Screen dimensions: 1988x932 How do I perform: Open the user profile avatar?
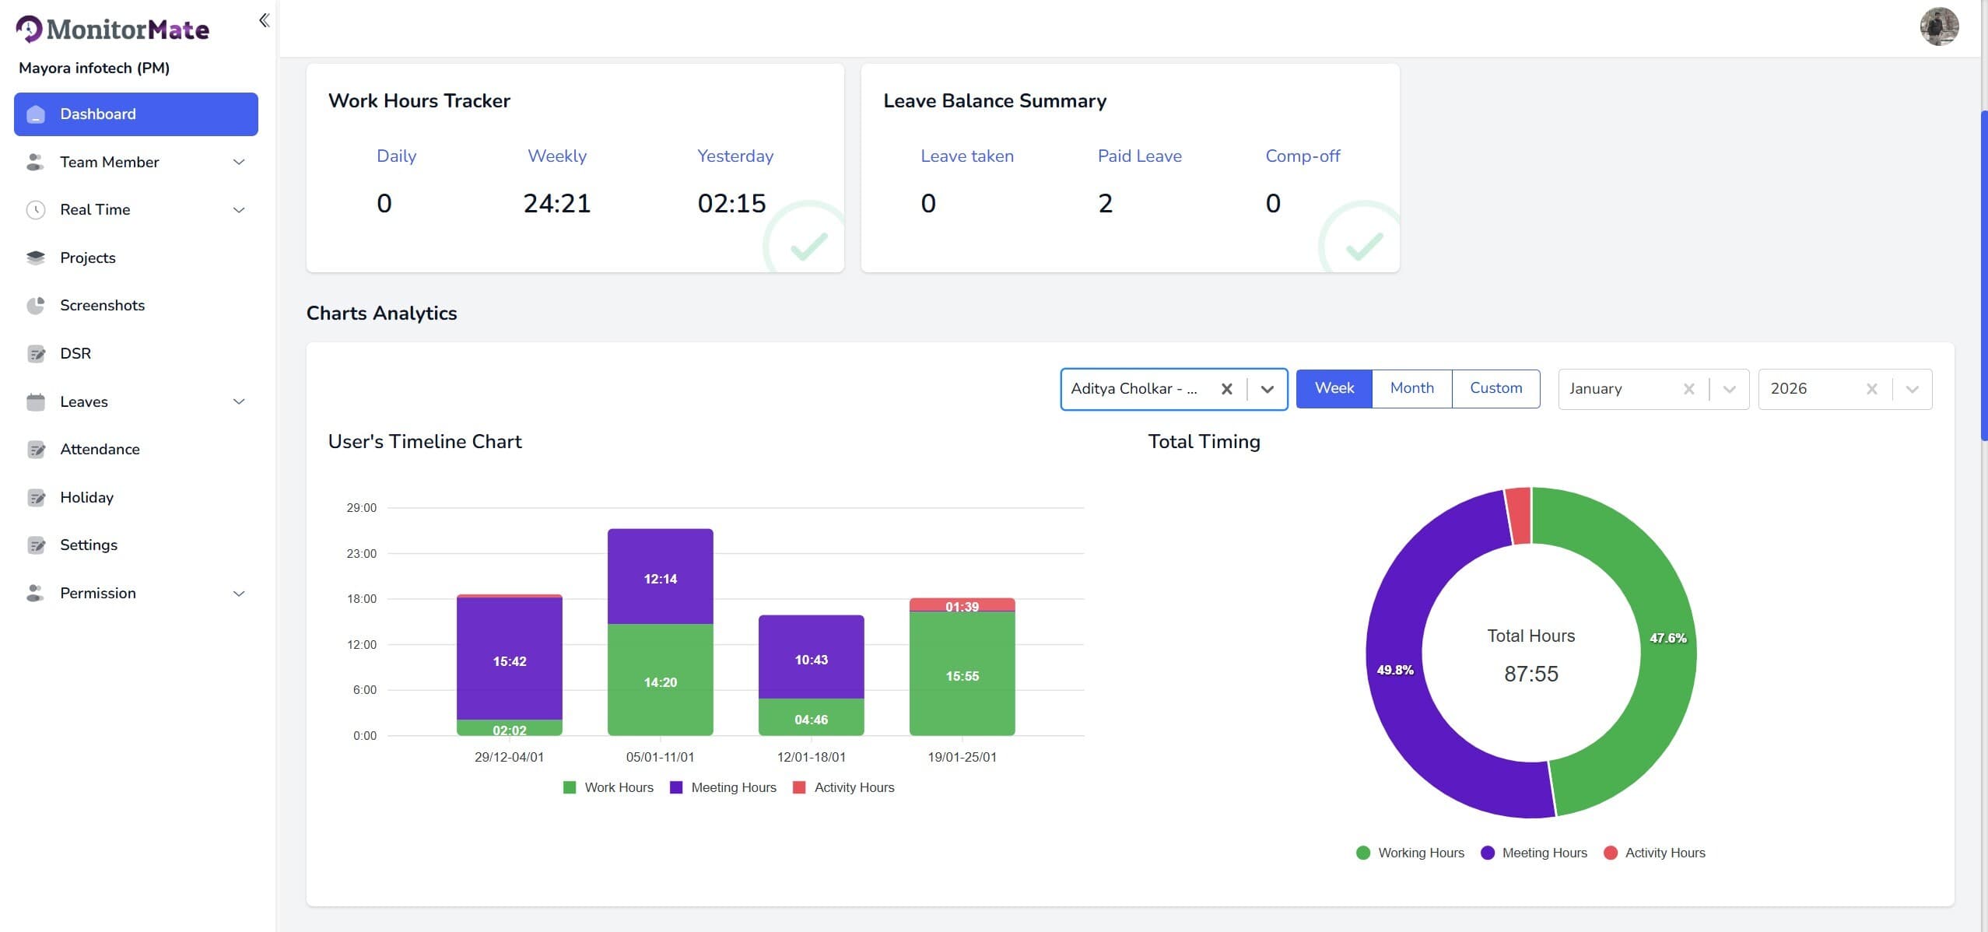point(1939,27)
